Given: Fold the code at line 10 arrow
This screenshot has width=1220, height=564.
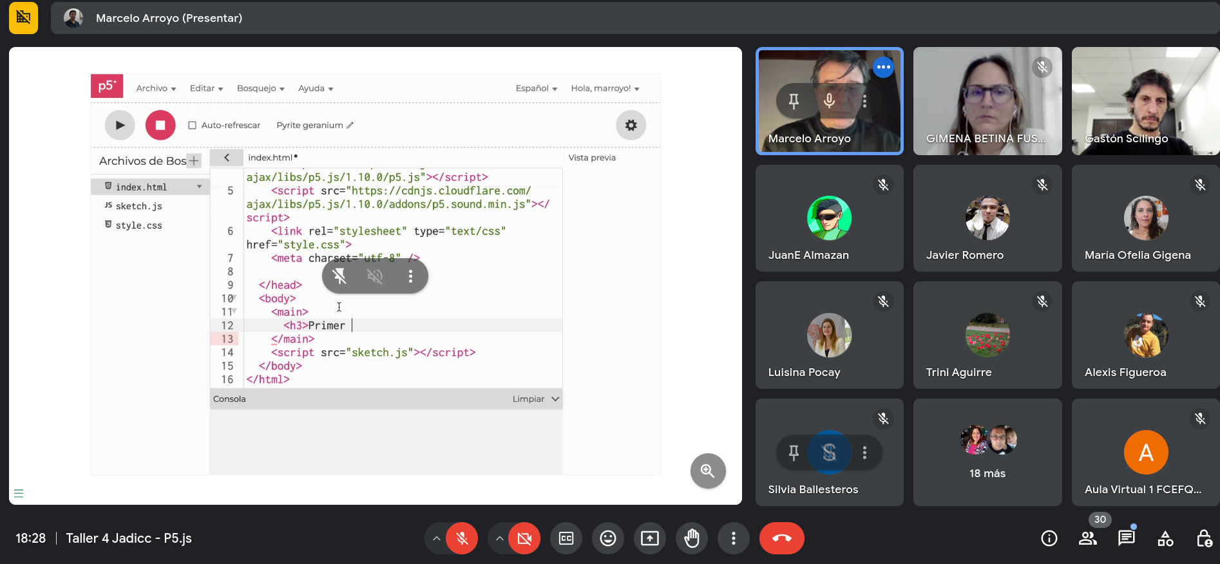Looking at the screenshot, I should (234, 297).
